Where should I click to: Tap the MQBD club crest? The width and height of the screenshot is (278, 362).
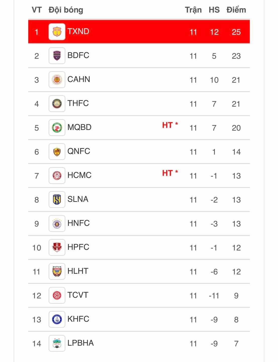click(x=57, y=127)
